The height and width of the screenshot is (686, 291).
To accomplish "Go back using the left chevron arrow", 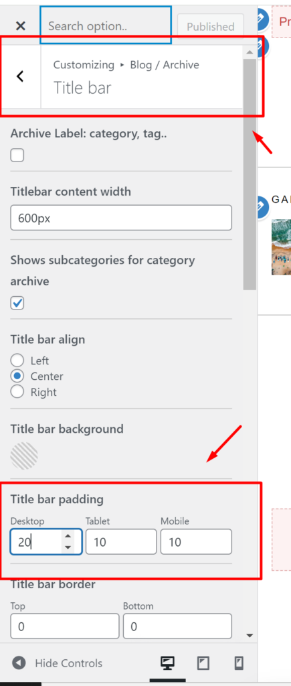I will click(x=20, y=76).
